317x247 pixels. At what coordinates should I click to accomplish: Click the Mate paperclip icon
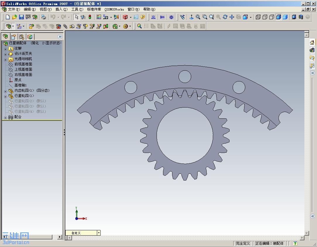tap(65, 26)
